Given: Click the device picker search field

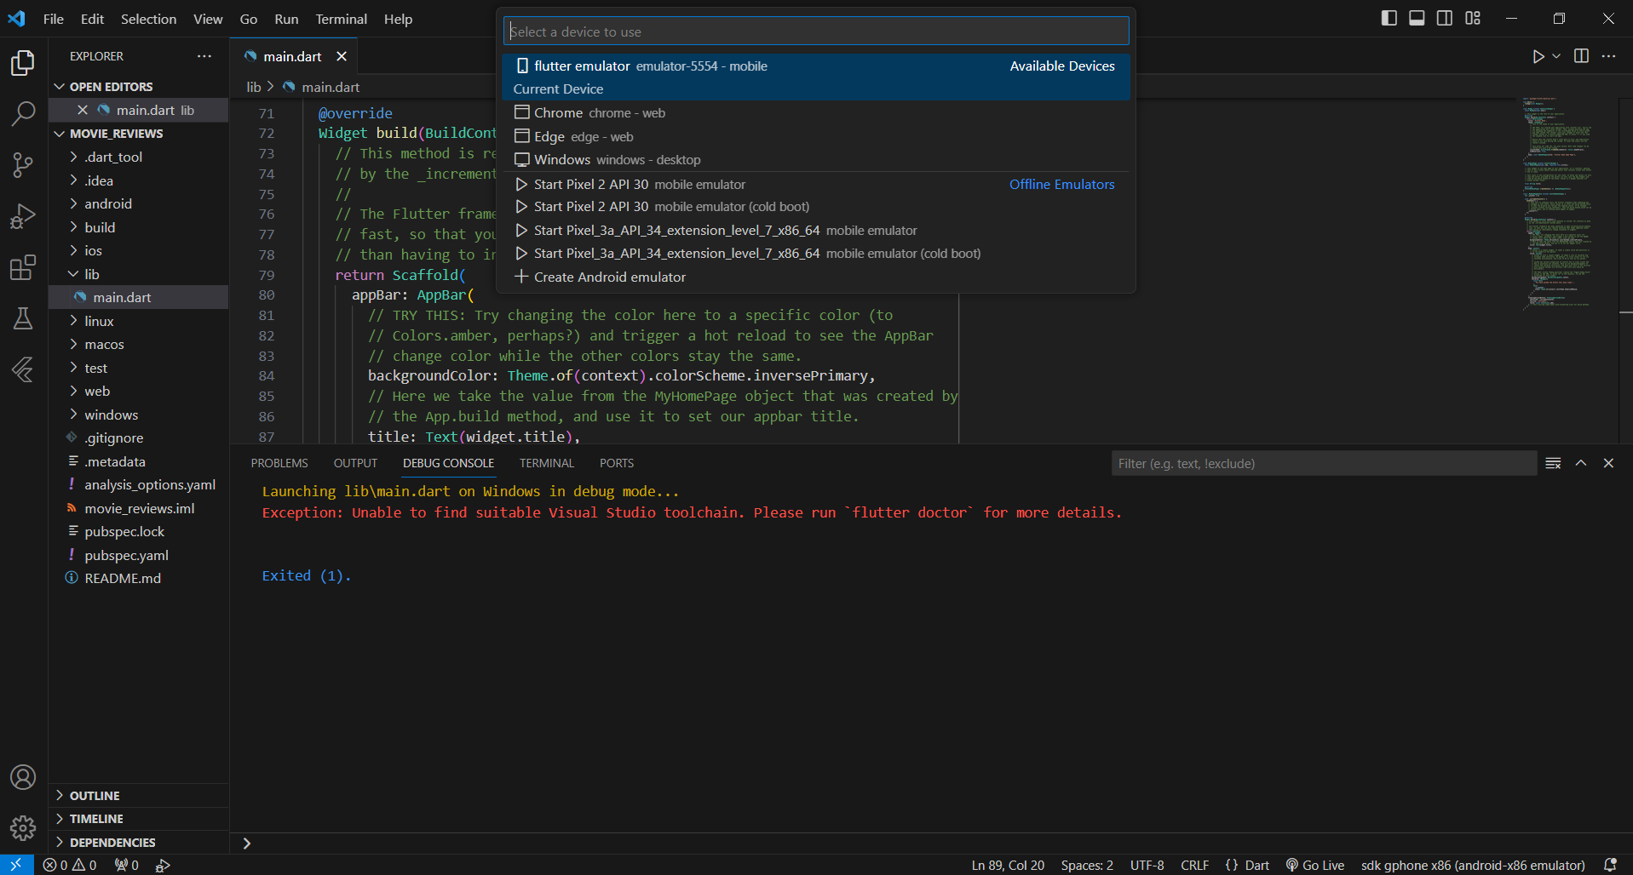Looking at the screenshot, I should point(816,31).
